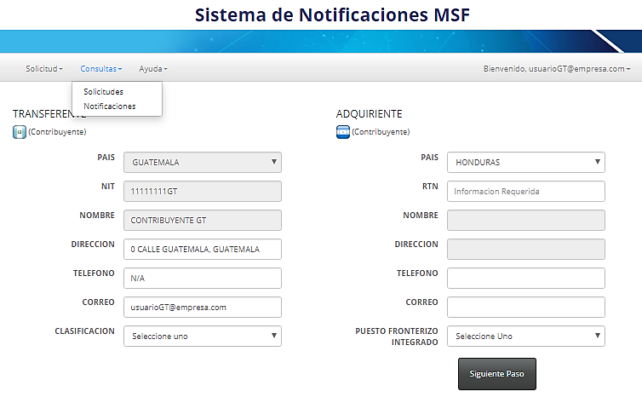
Task: Click the adquiriente TELEFONO field
Action: point(526,279)
